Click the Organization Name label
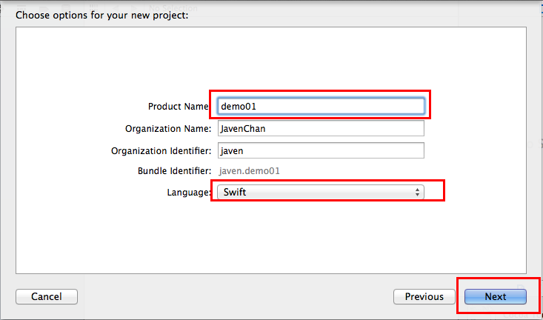The width and height of the screenshot is (543, 320). (x=168, y=129)
